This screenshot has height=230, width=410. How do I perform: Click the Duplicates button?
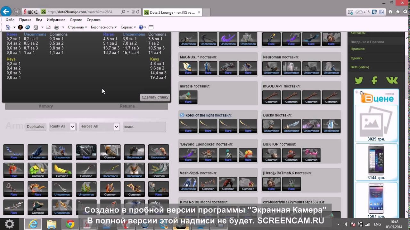[x=36, y=126]
